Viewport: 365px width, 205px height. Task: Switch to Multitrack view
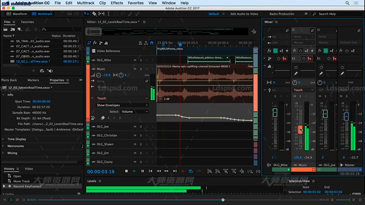coord(42,14)
